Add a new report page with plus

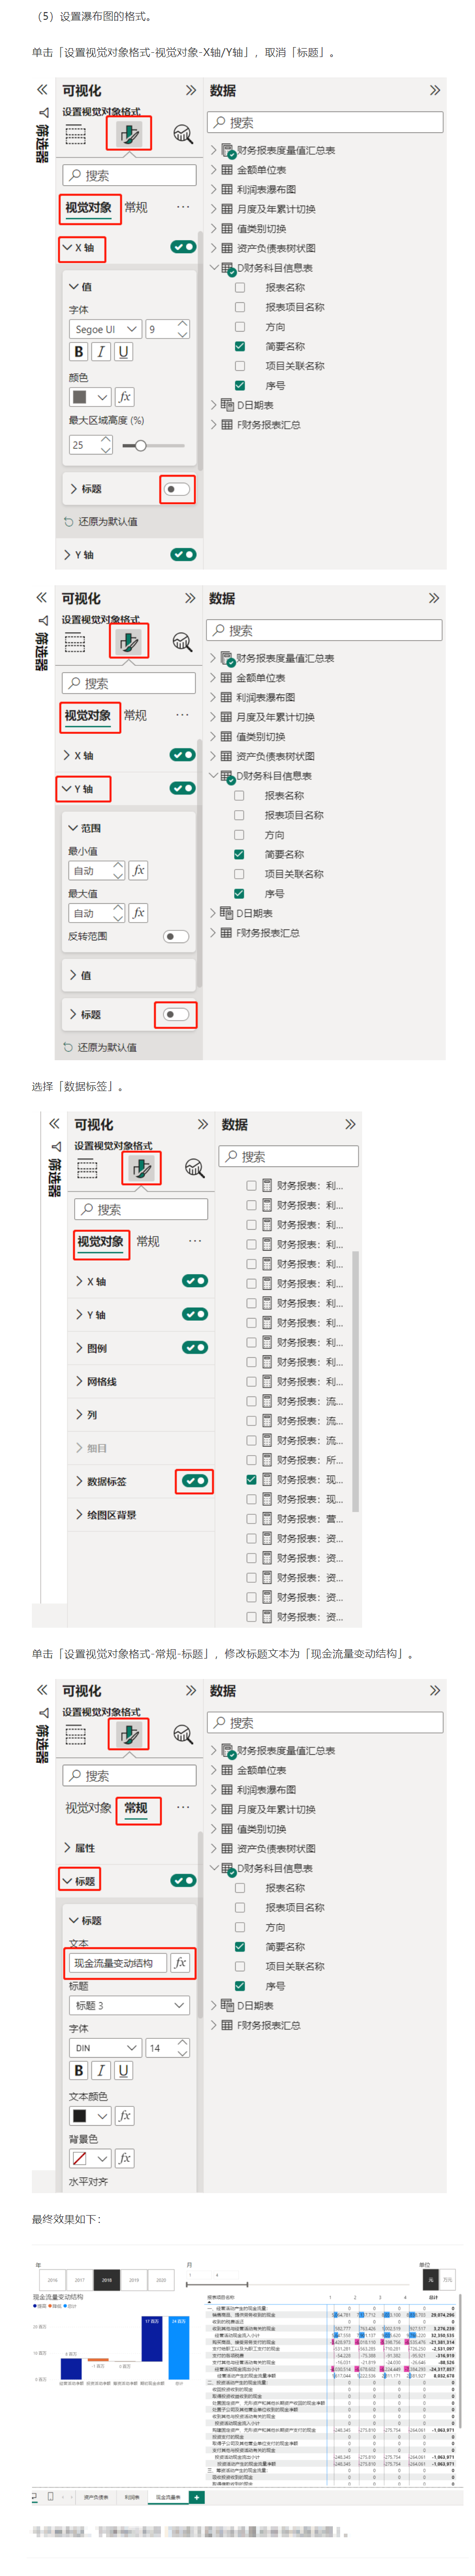click(197, 2497)
